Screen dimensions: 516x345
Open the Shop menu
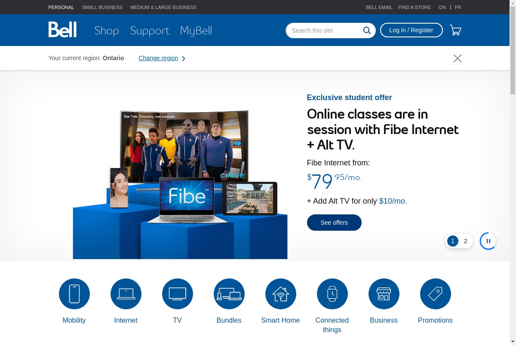107,31
